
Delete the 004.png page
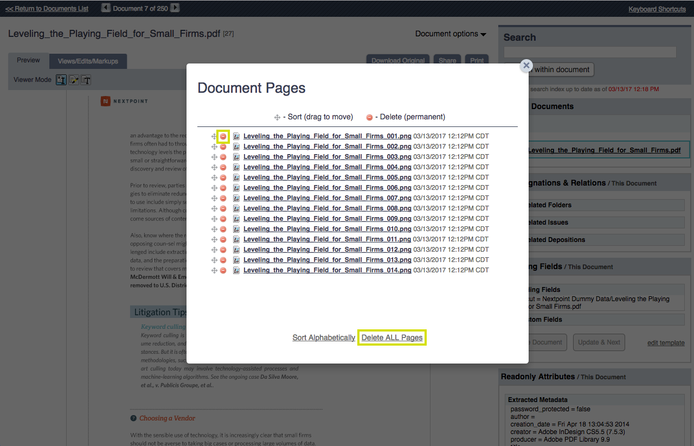point(223,167)
